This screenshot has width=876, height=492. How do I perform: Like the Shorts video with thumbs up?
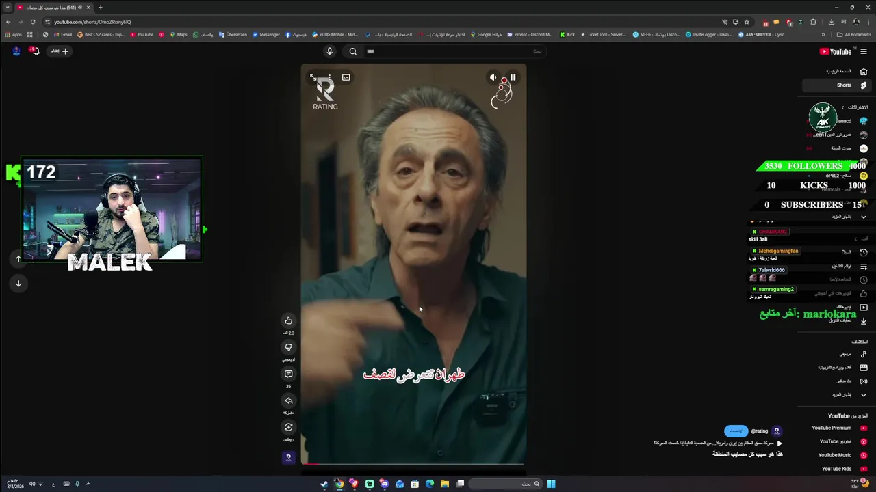pyautogui.click(x=288, y=320)
